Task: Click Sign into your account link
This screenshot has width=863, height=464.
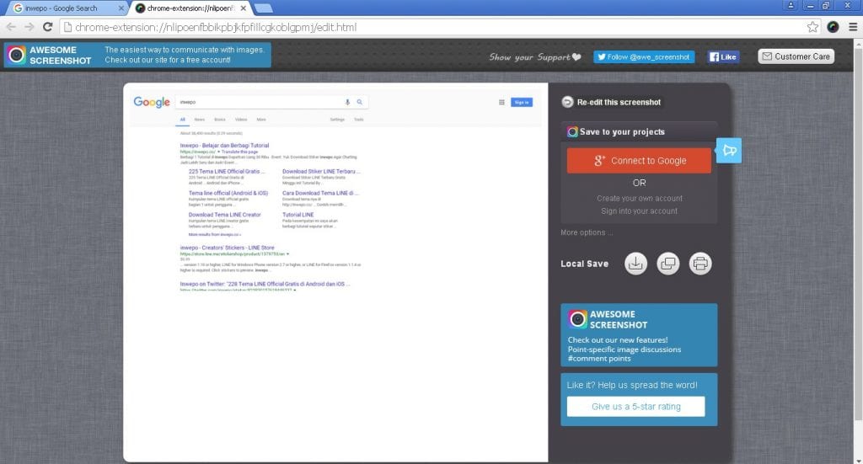Action: pyautogui.click(x=639, y=211)
